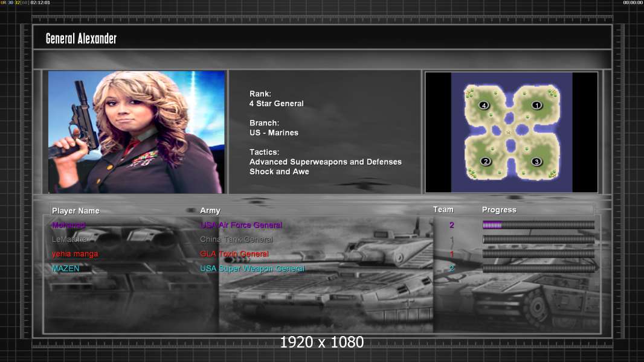The image size is (644, 362).
Task: Click the 02:12:01 recording timestamp overlay
Action: 40,2
